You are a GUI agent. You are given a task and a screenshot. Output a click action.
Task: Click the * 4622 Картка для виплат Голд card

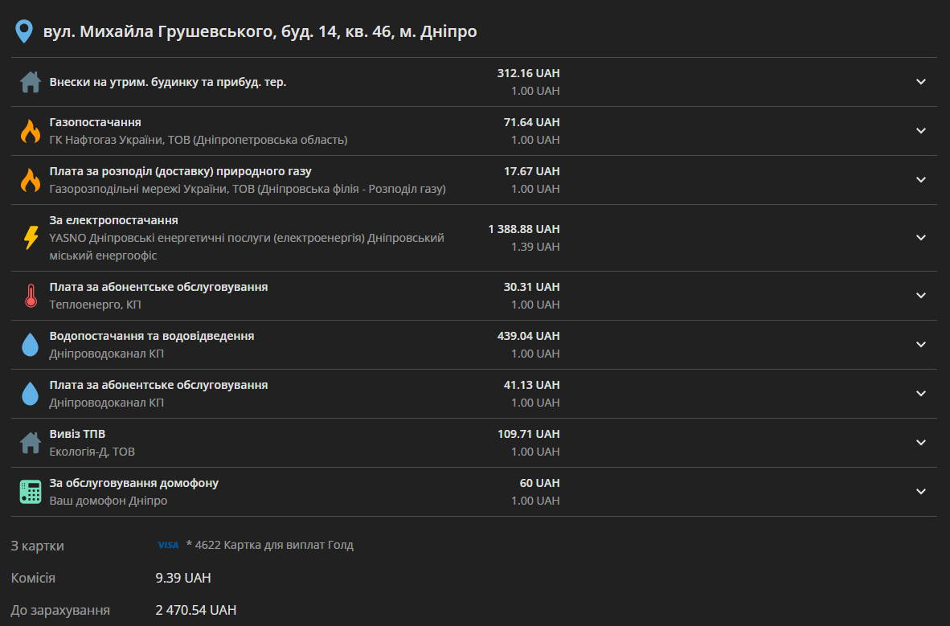(x=269, y=545)
